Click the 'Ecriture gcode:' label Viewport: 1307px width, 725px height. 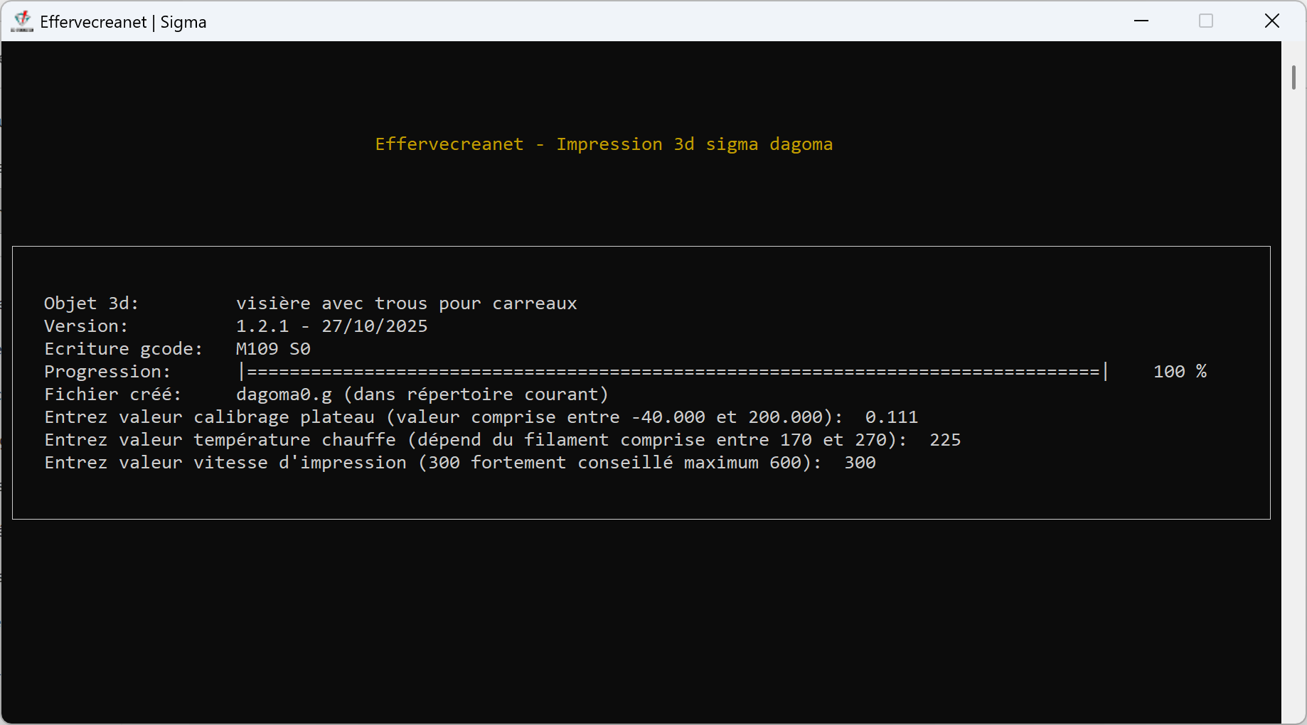(123, 349)
